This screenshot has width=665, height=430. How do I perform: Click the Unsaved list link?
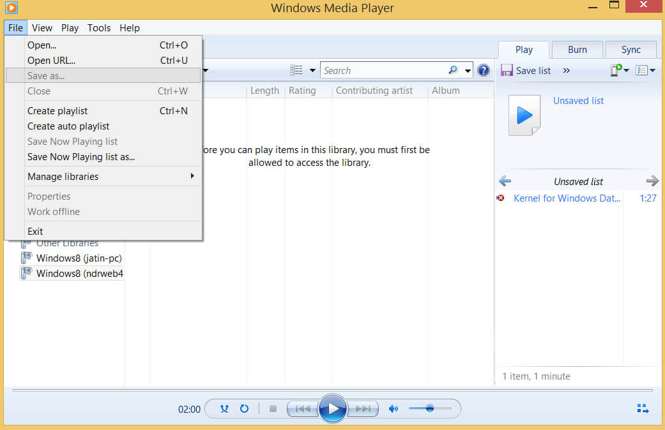(x=578, y=100)
